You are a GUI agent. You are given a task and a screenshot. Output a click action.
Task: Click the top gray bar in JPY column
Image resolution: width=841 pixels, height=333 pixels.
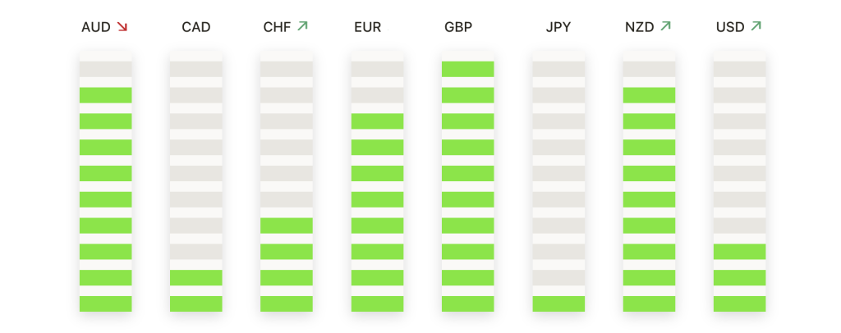click(x=558, y=69)
